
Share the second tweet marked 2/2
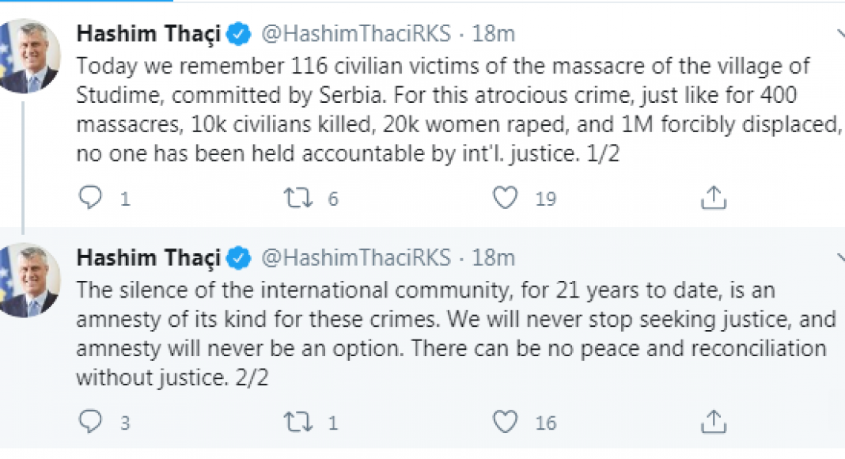[714, 422]
